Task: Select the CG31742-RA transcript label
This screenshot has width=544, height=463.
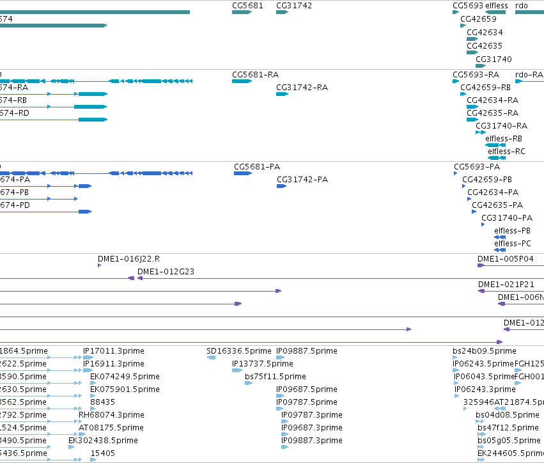Action: point(302,88)
